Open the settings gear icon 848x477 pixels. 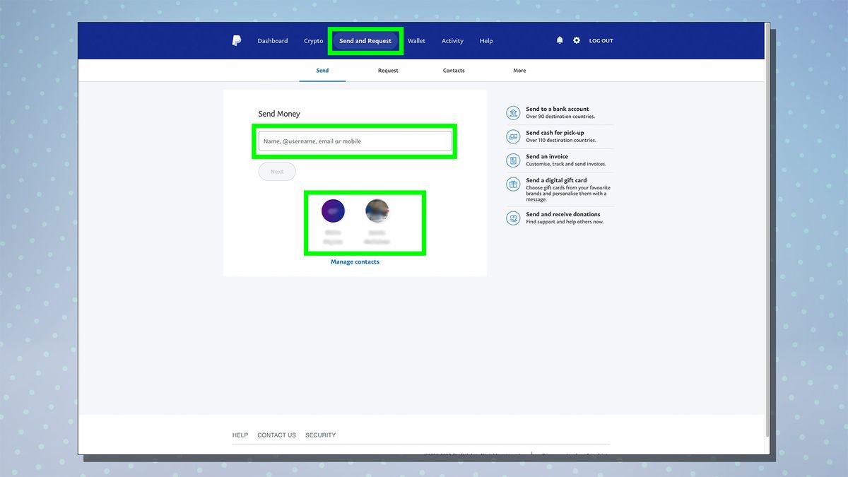point(577,40)
